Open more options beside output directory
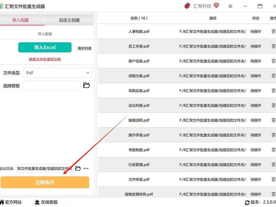276x207 pixels. (x=86, y=168)
